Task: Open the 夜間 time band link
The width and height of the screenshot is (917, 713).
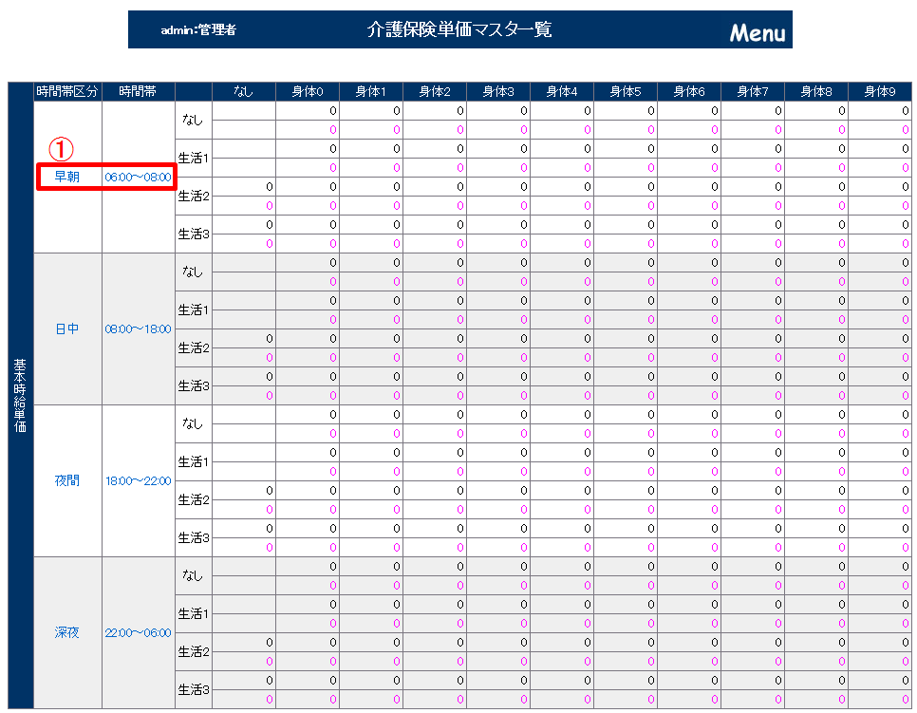Action: (x=66, y=480)
